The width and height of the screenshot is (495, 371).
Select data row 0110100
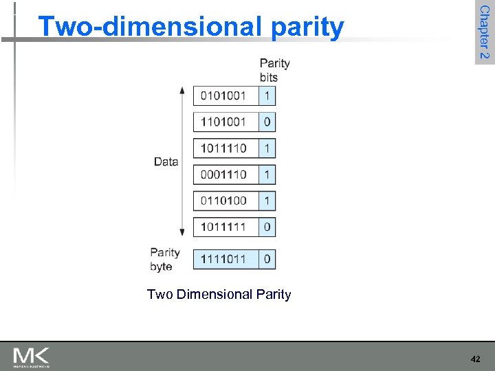(x=226, y=201)
